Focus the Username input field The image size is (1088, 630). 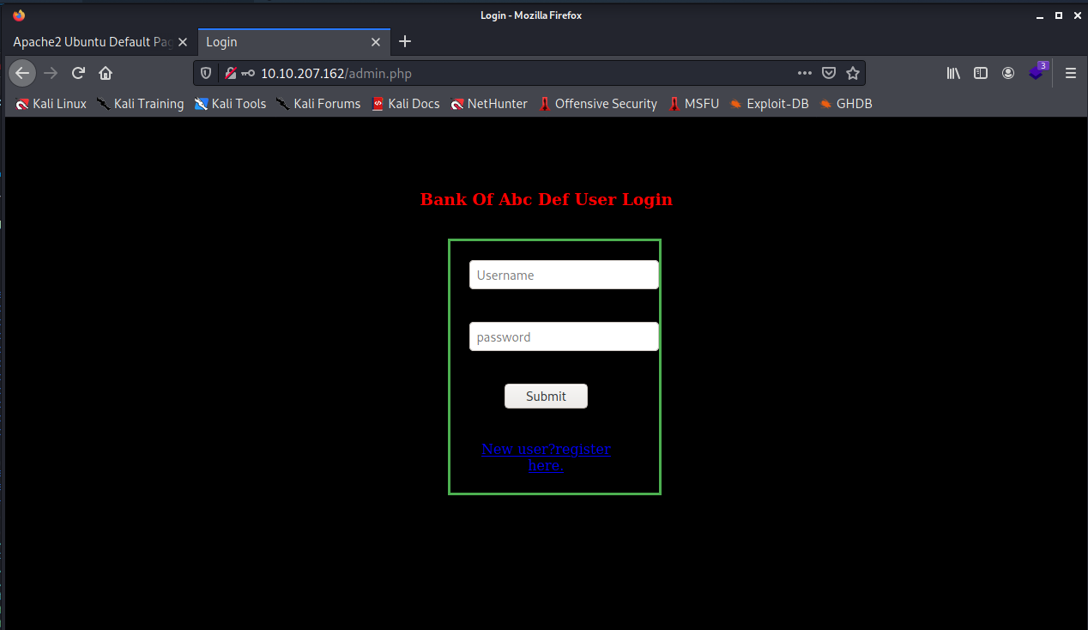click(x=564, y=276)
